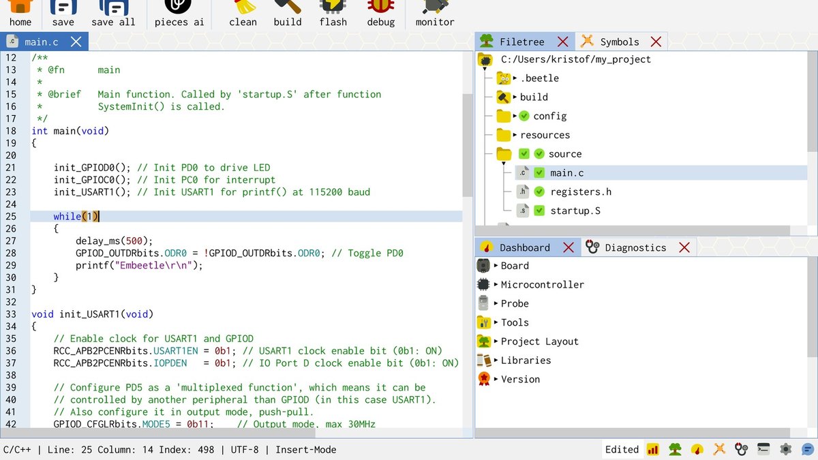Click the Tools icon in Dashboard
The width and height of the screenshot is (818, 460).
[484, 322]
